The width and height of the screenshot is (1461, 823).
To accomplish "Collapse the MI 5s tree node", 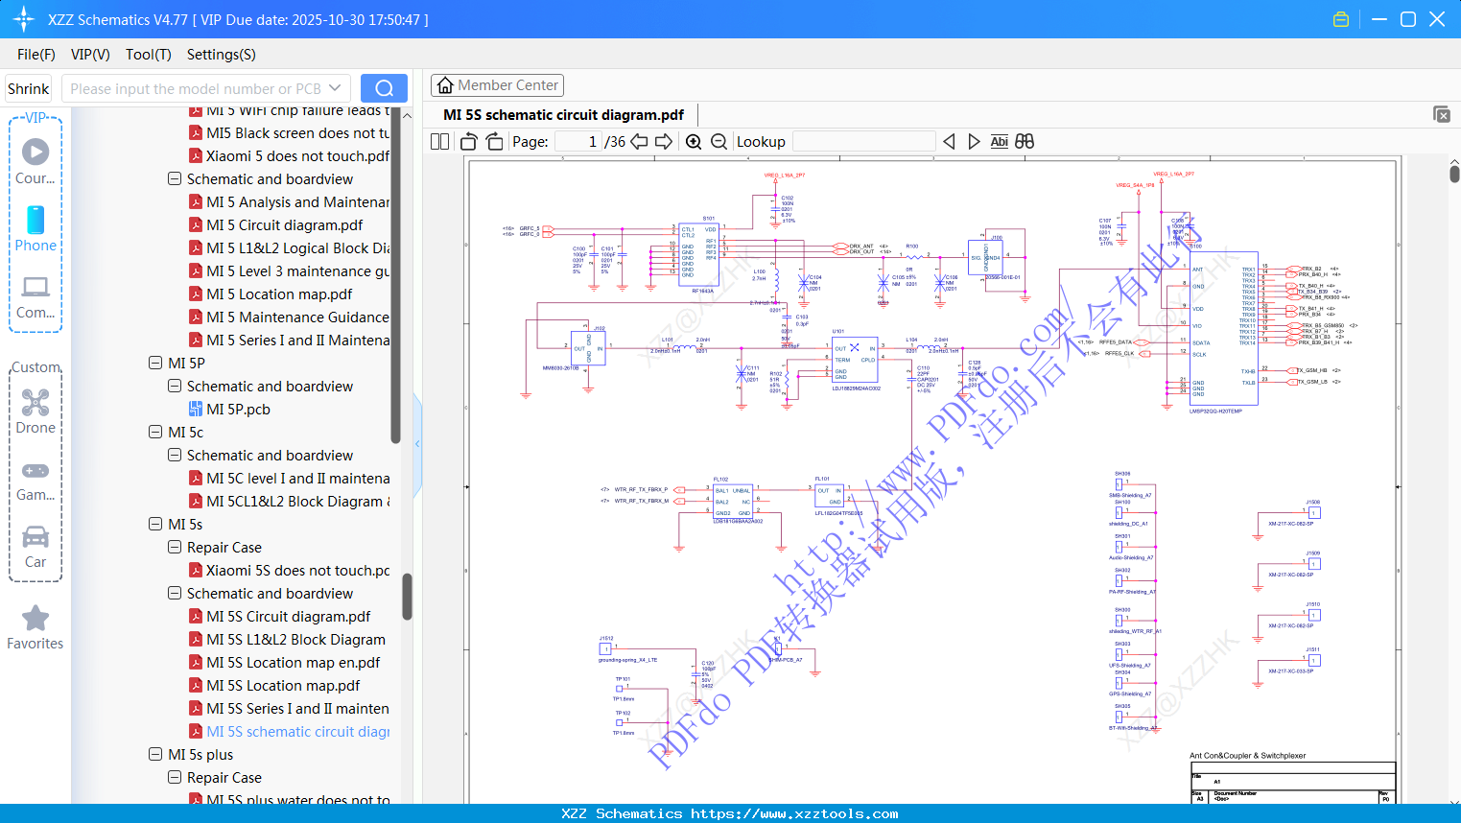I will click(x=155, y=524).
